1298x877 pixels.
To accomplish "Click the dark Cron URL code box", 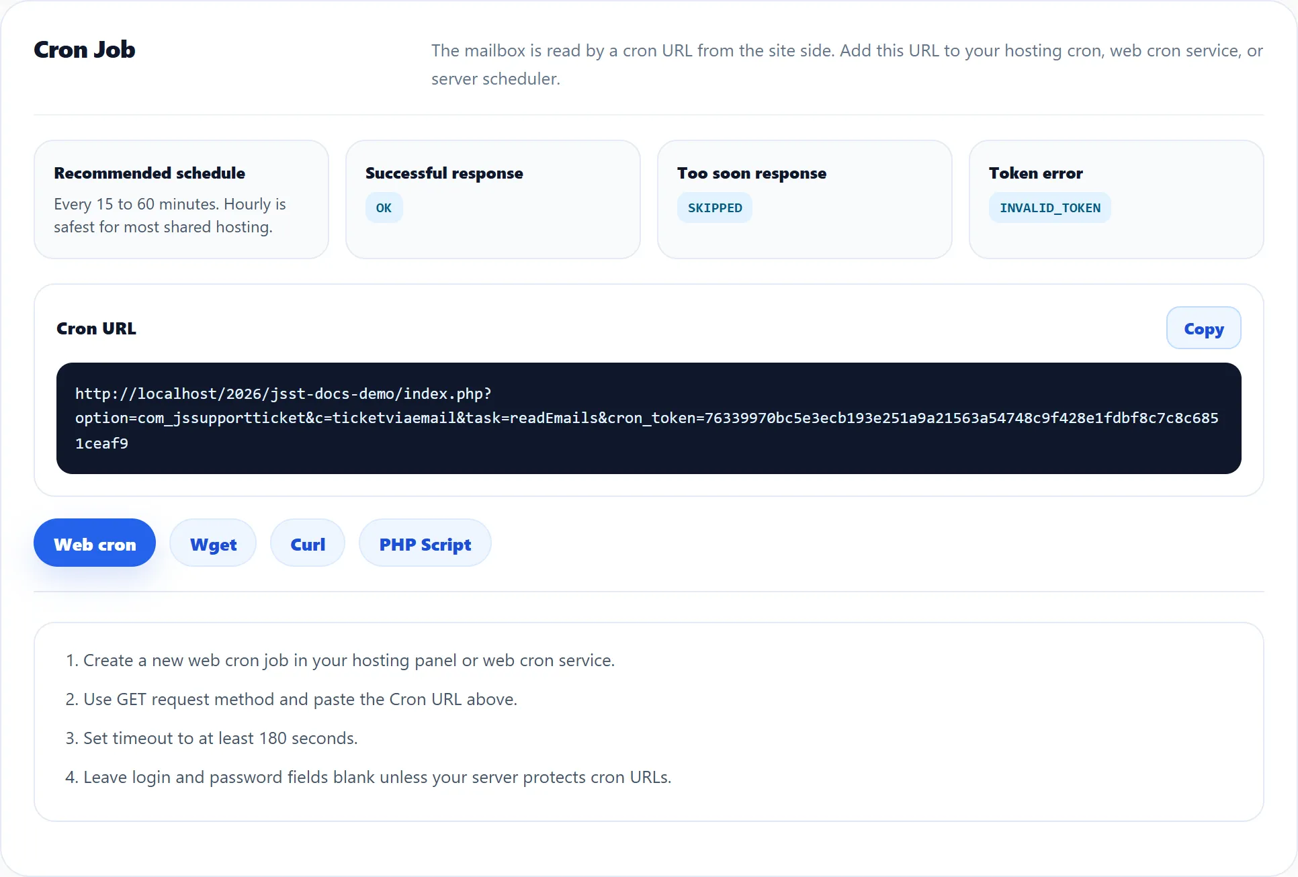I will pyautogui.click(x=648, y=418).
